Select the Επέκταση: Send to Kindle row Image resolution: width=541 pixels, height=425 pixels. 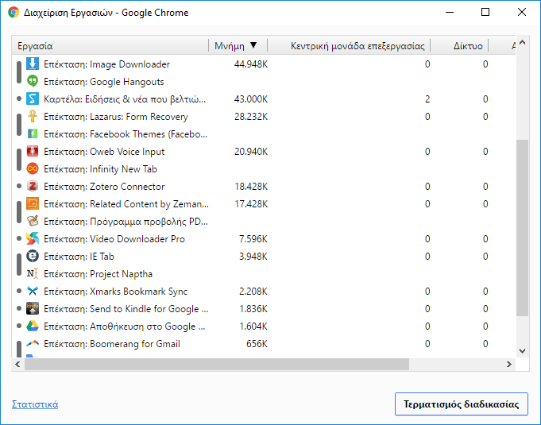coord(264,309)
